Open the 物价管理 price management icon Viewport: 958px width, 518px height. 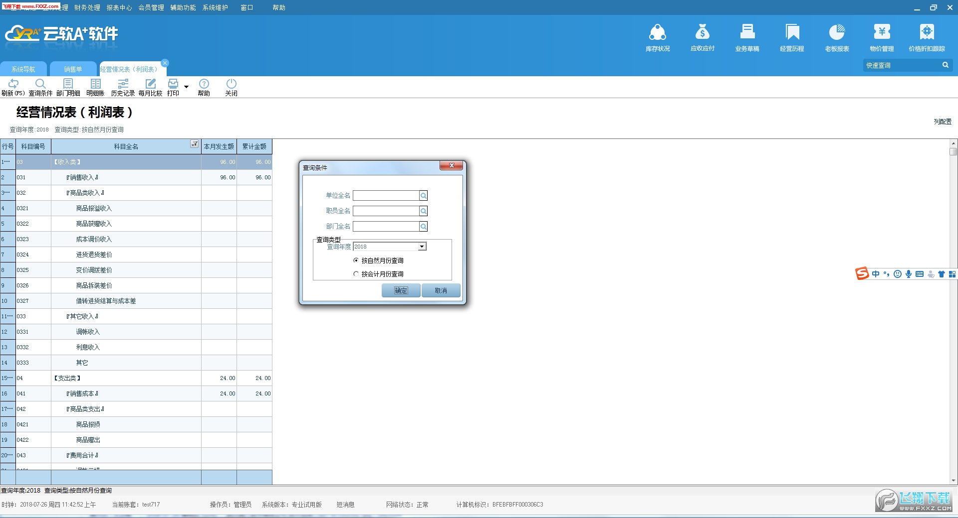pos(882,37)
